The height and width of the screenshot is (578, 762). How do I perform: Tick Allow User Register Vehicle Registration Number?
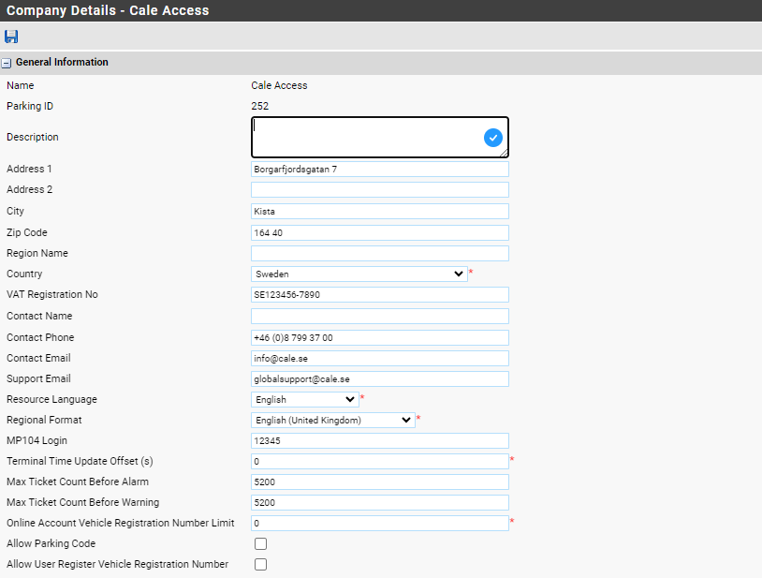click(260, 564)
